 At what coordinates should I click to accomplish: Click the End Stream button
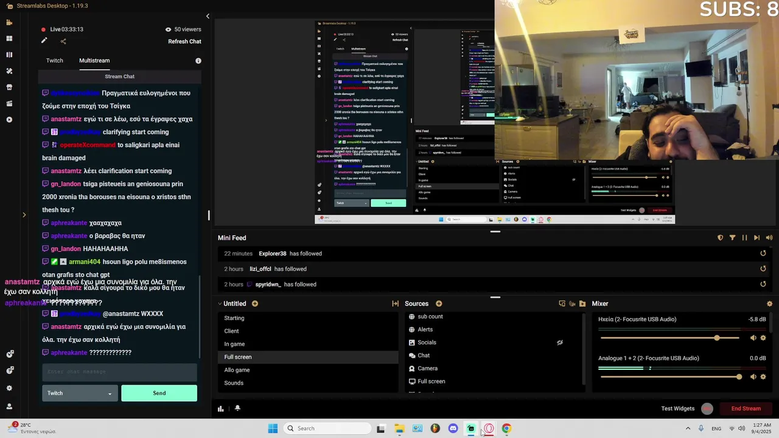(746, 409)
